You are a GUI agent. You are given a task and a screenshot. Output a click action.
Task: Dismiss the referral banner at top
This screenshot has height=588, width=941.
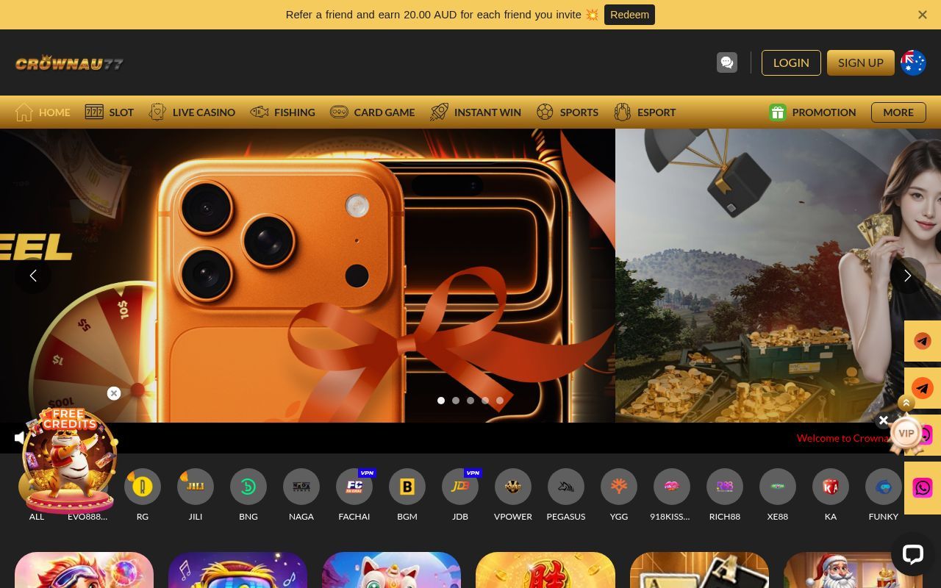tap(923, 15)
